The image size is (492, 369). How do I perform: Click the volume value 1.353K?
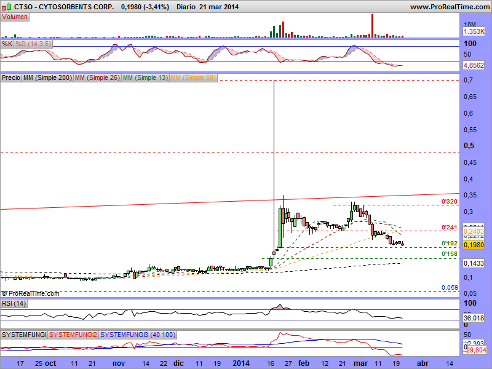click(474, 31)
